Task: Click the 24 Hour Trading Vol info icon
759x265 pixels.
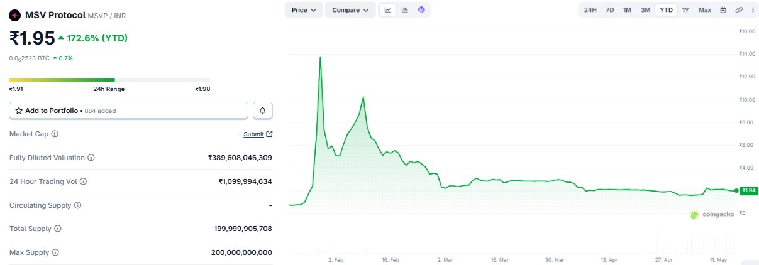Action: 83,181
